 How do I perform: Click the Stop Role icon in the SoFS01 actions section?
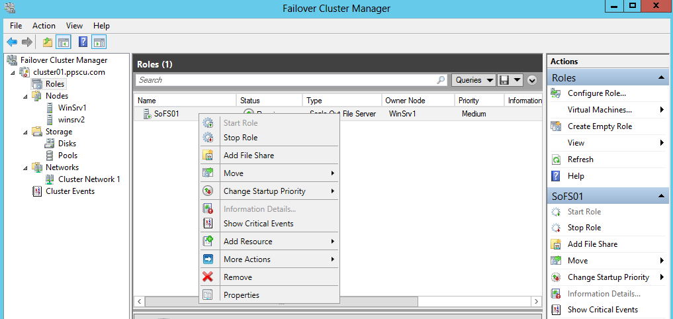(x=556, y=228)
